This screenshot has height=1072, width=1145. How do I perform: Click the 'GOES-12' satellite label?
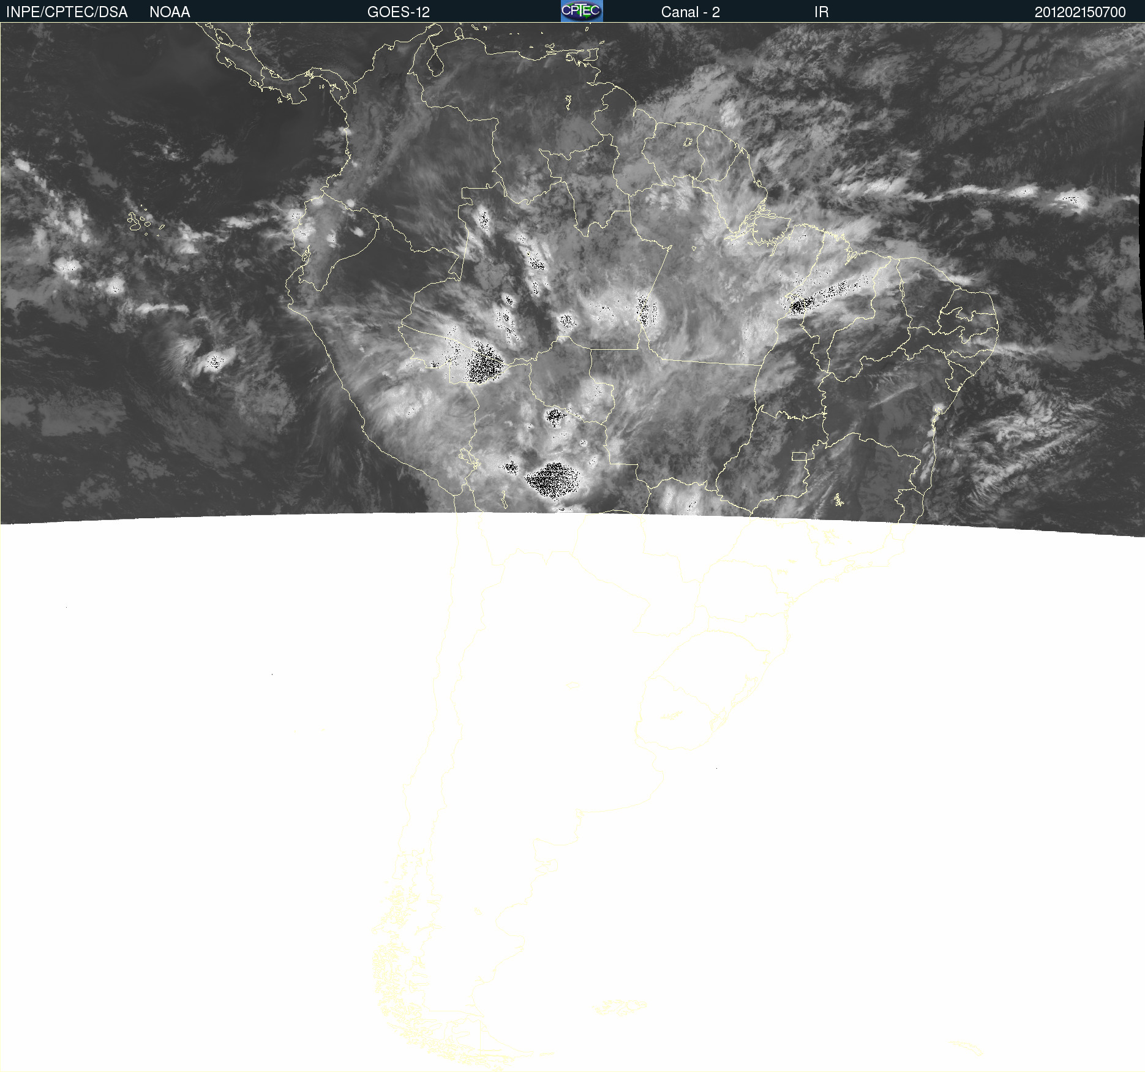[x=399, y=12]
